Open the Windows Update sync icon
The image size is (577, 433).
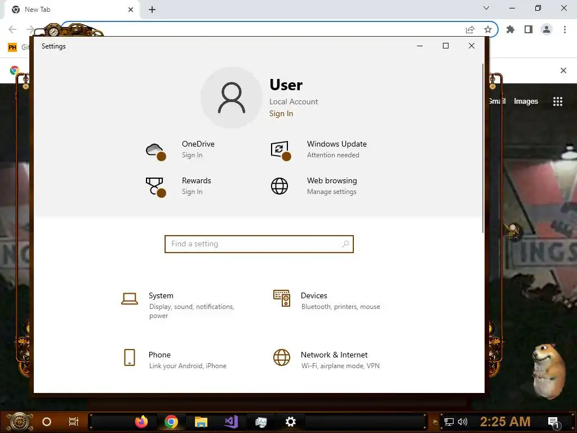click(x=281, y=151)
